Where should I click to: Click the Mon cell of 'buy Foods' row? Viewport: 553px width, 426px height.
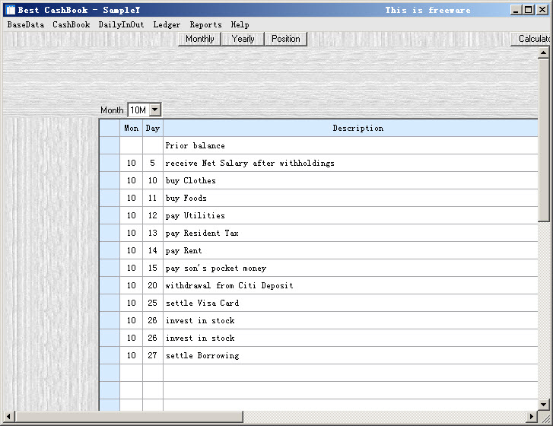(x=131, y=198)
